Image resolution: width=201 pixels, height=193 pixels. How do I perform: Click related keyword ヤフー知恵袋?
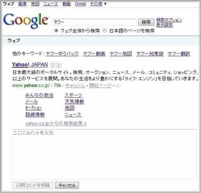click(x=150, y=54)
